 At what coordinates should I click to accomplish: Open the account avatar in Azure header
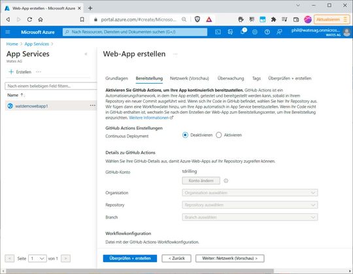(346, 32)
